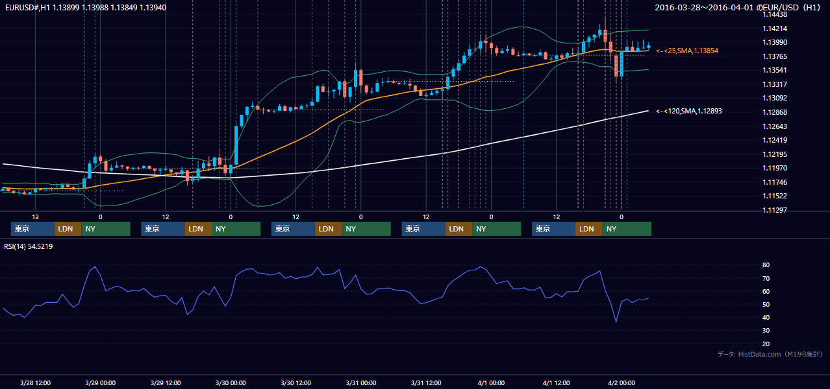The image size is (830, 389).
Task: Click the 4/1 12:00 date label
Action: tap(556, 383)
